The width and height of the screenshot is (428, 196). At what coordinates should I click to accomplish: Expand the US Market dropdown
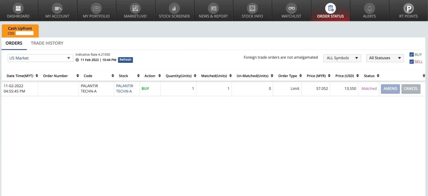tap(40, 58)
